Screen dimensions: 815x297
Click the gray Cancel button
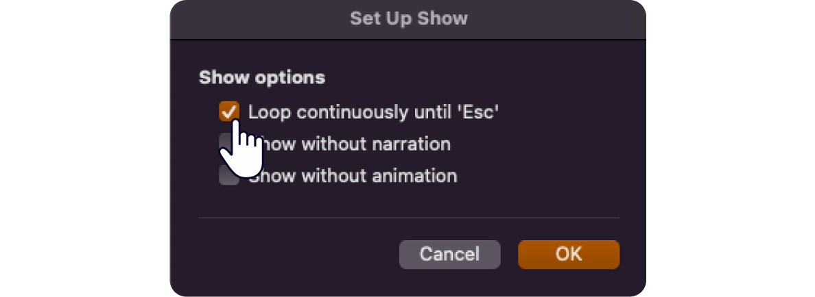[x=449, y=255]
